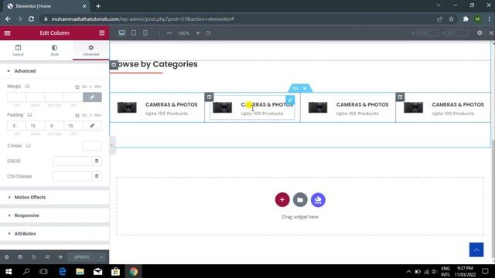Open File Explorer from taskbar
The image size is (495, 278).
coord(80,271)
